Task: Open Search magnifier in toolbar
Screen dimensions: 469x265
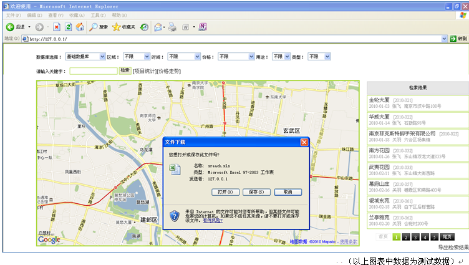Action: click(x=94, y=27)
